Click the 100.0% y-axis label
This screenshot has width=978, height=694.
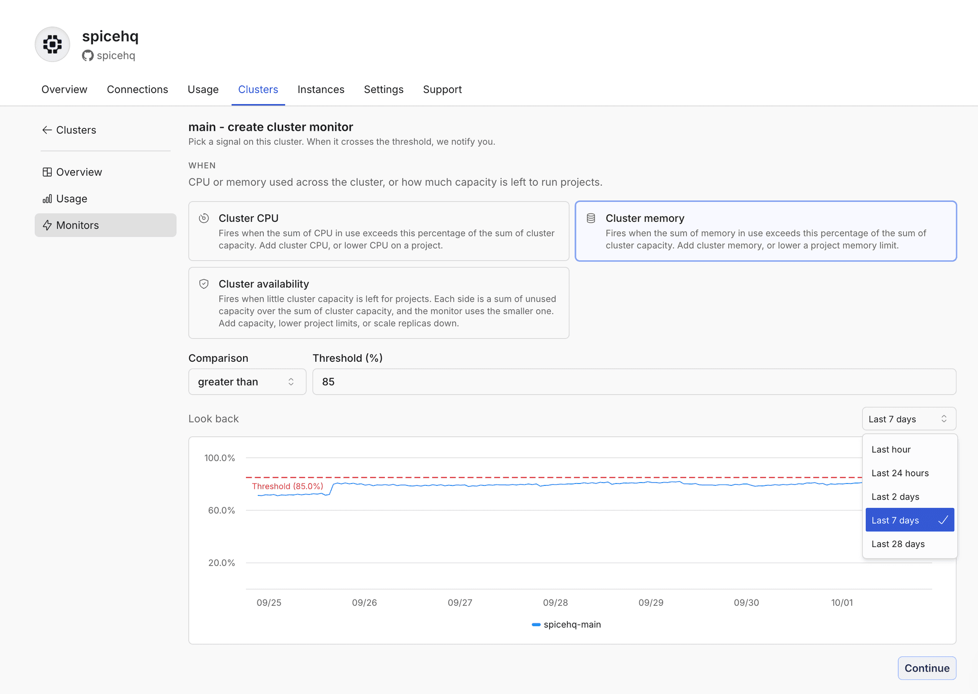click(x=220, y=458)
